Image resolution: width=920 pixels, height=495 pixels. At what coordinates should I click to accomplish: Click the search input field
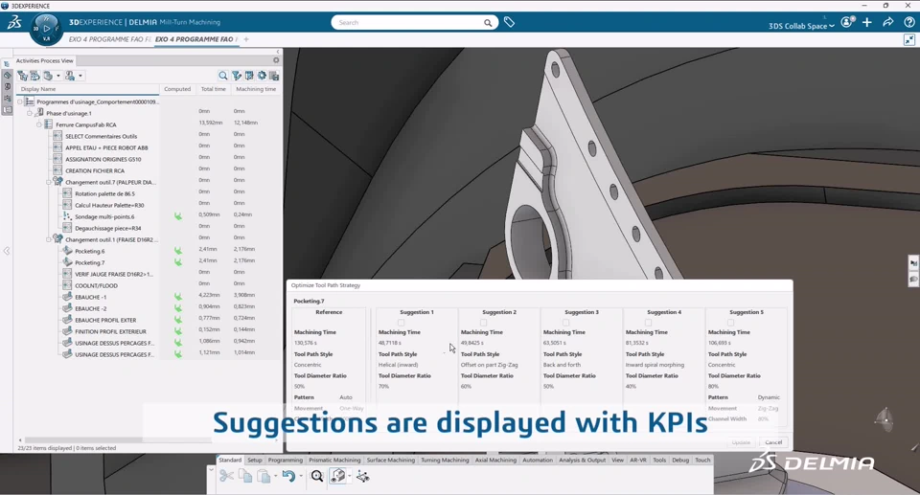(x=406, y=23)
